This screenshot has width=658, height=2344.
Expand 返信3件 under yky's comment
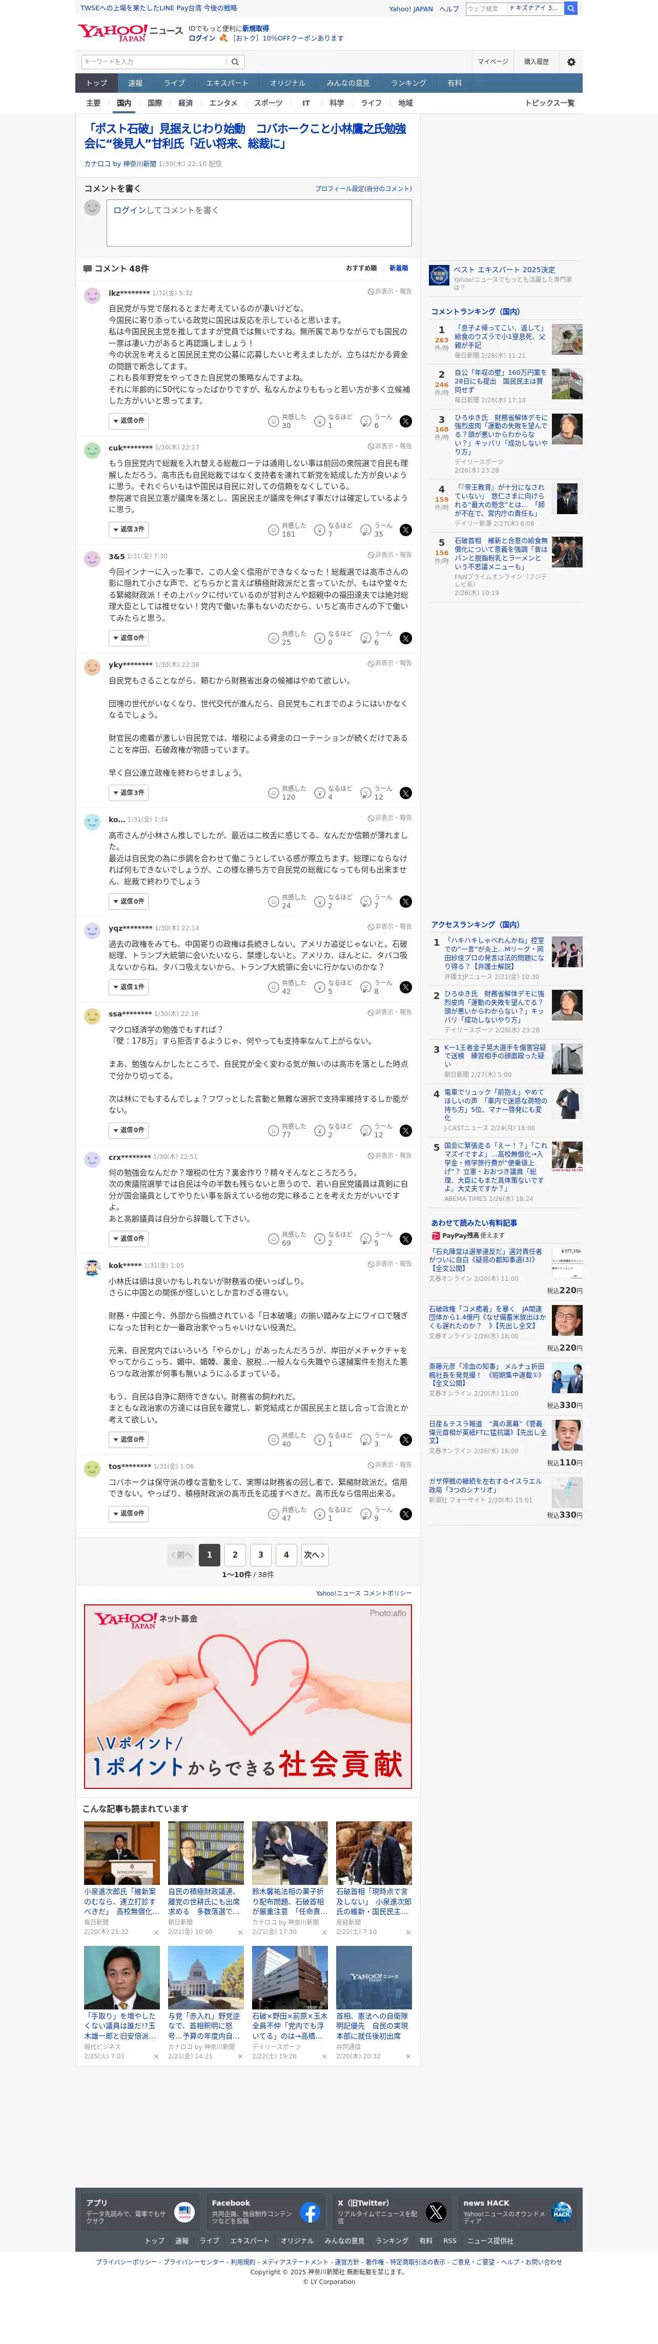128,791
